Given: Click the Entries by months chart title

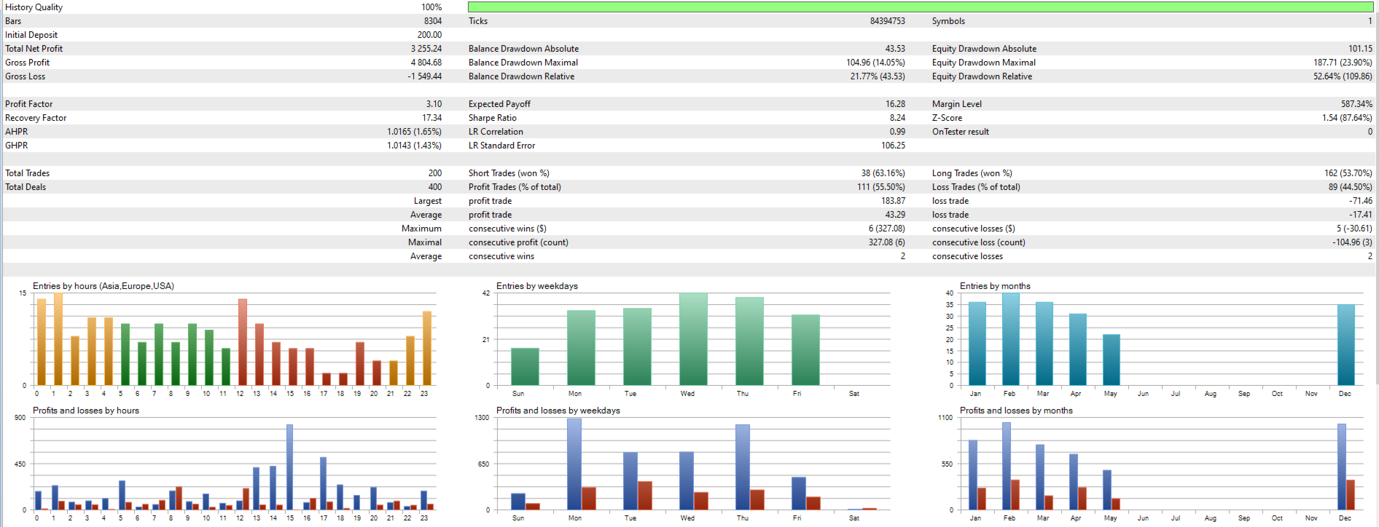Looking at the screenshot, I should [995, 286].
